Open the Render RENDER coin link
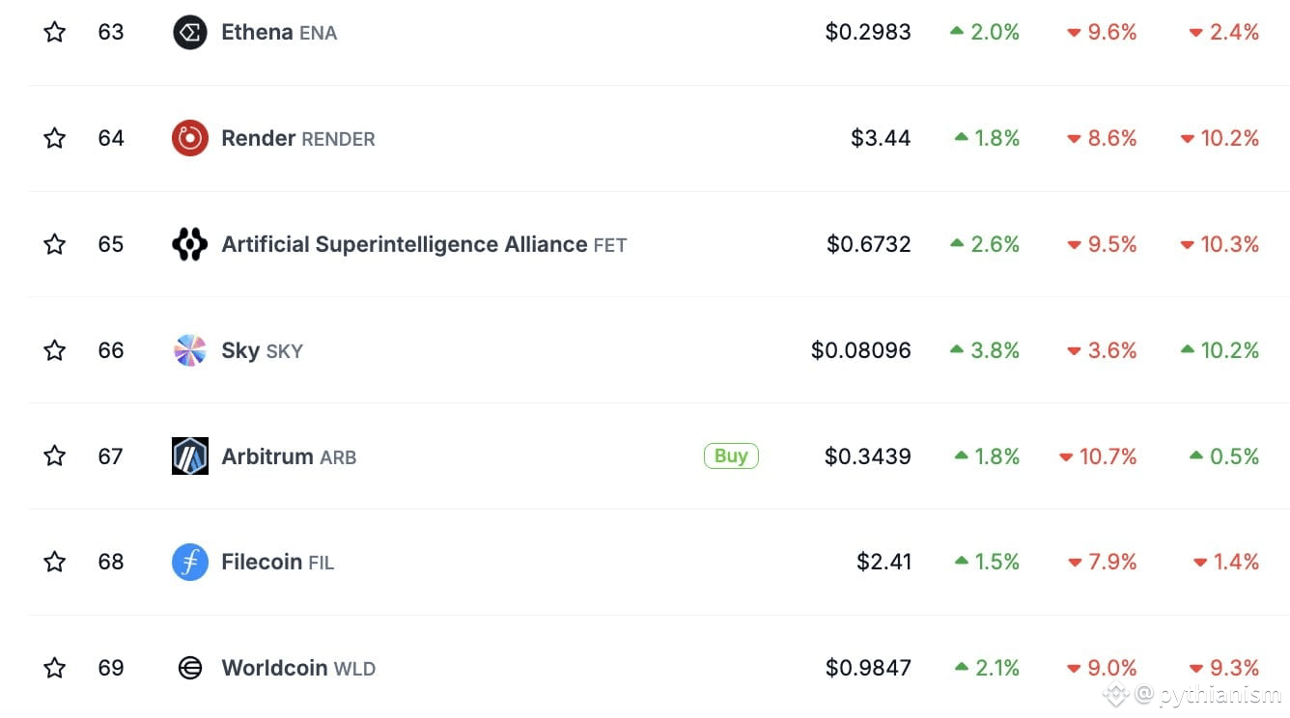This screenshot has height=718, width=1290. point(298,138)
